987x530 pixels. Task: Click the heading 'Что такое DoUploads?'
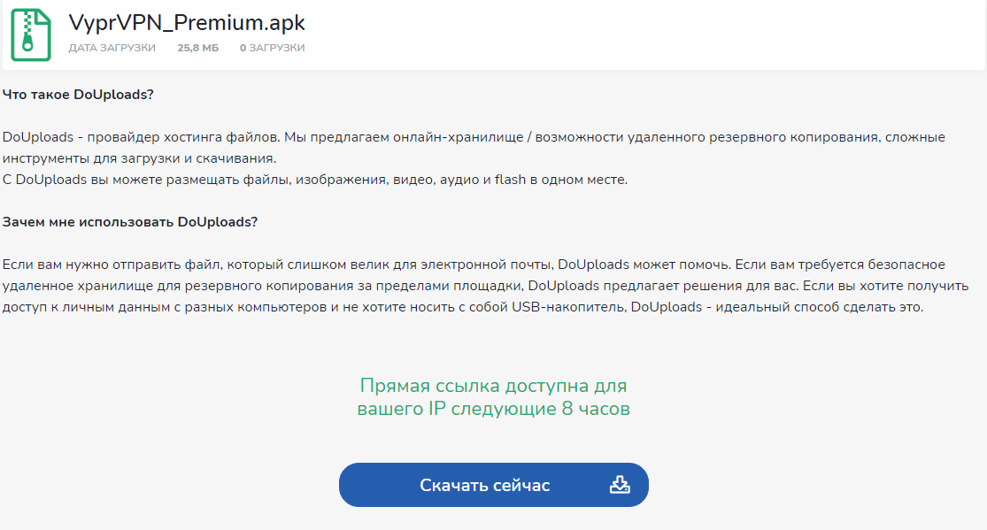tap(78, 95)
